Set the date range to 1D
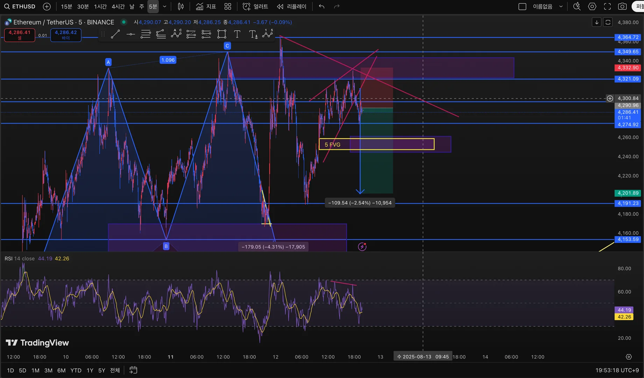This screenshot has width=644, height=378. (x=10, y=370)
